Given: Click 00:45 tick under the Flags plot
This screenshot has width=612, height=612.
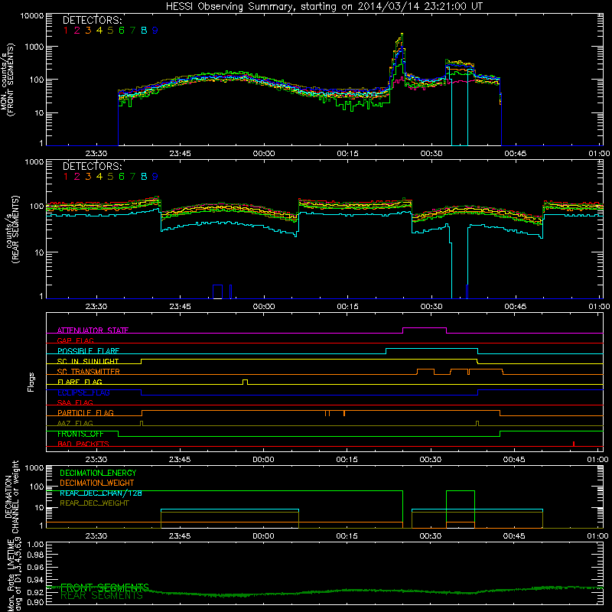Looking at the screenshot, I should tap(514, 460).
